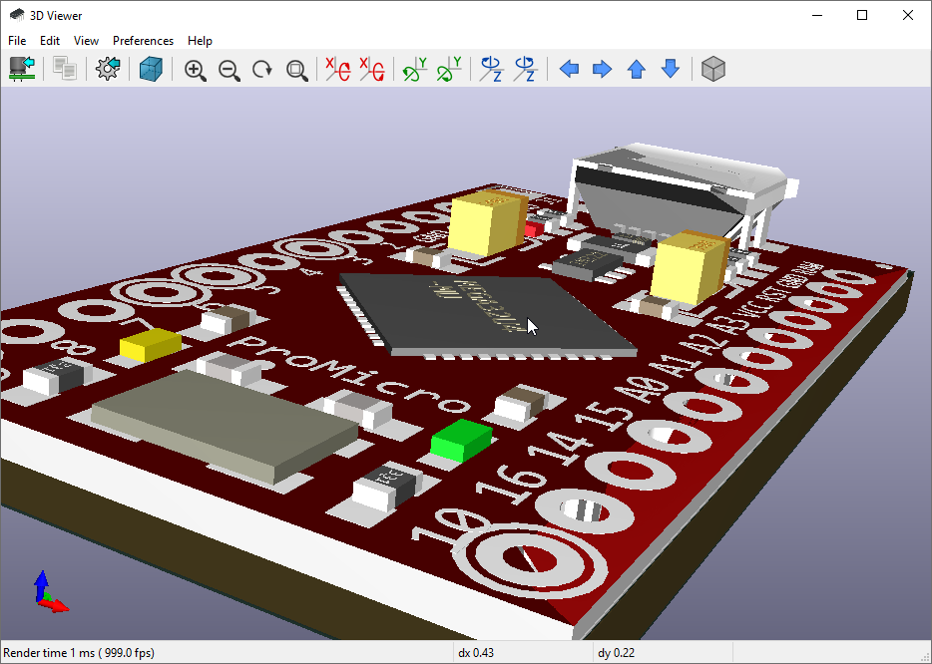Open 3D display options gear icon

[108, 69]
